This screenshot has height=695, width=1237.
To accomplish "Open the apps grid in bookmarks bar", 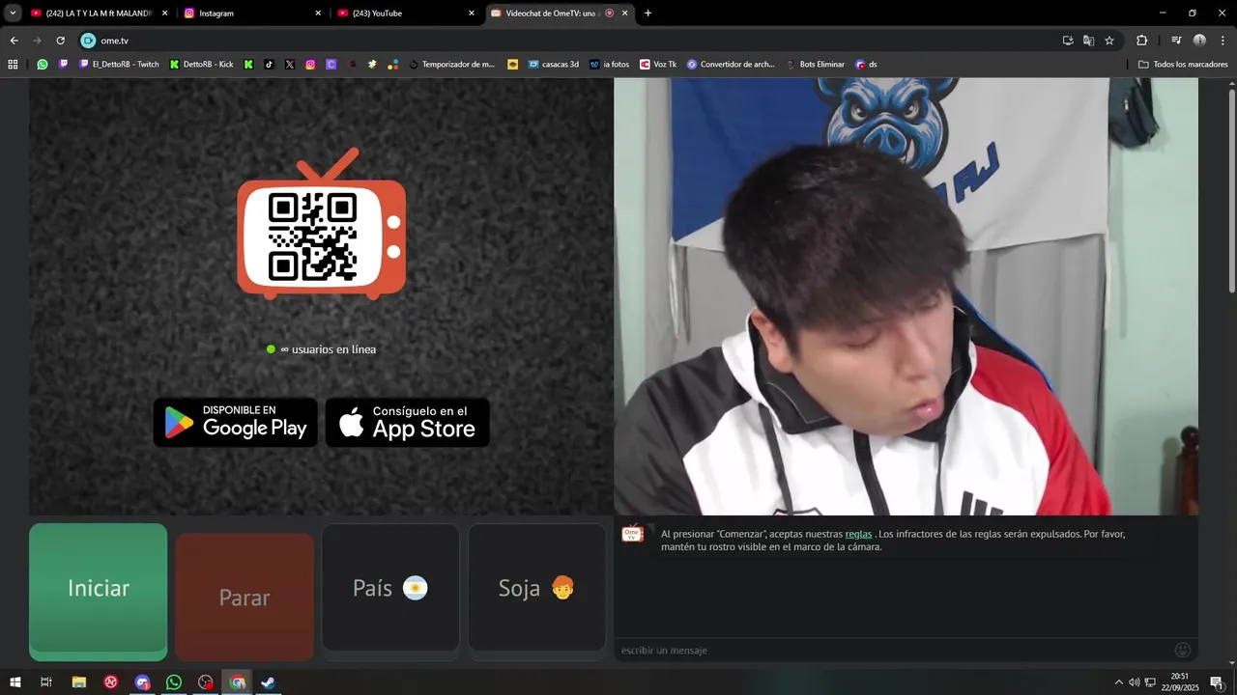I will [x=13, y=65].
